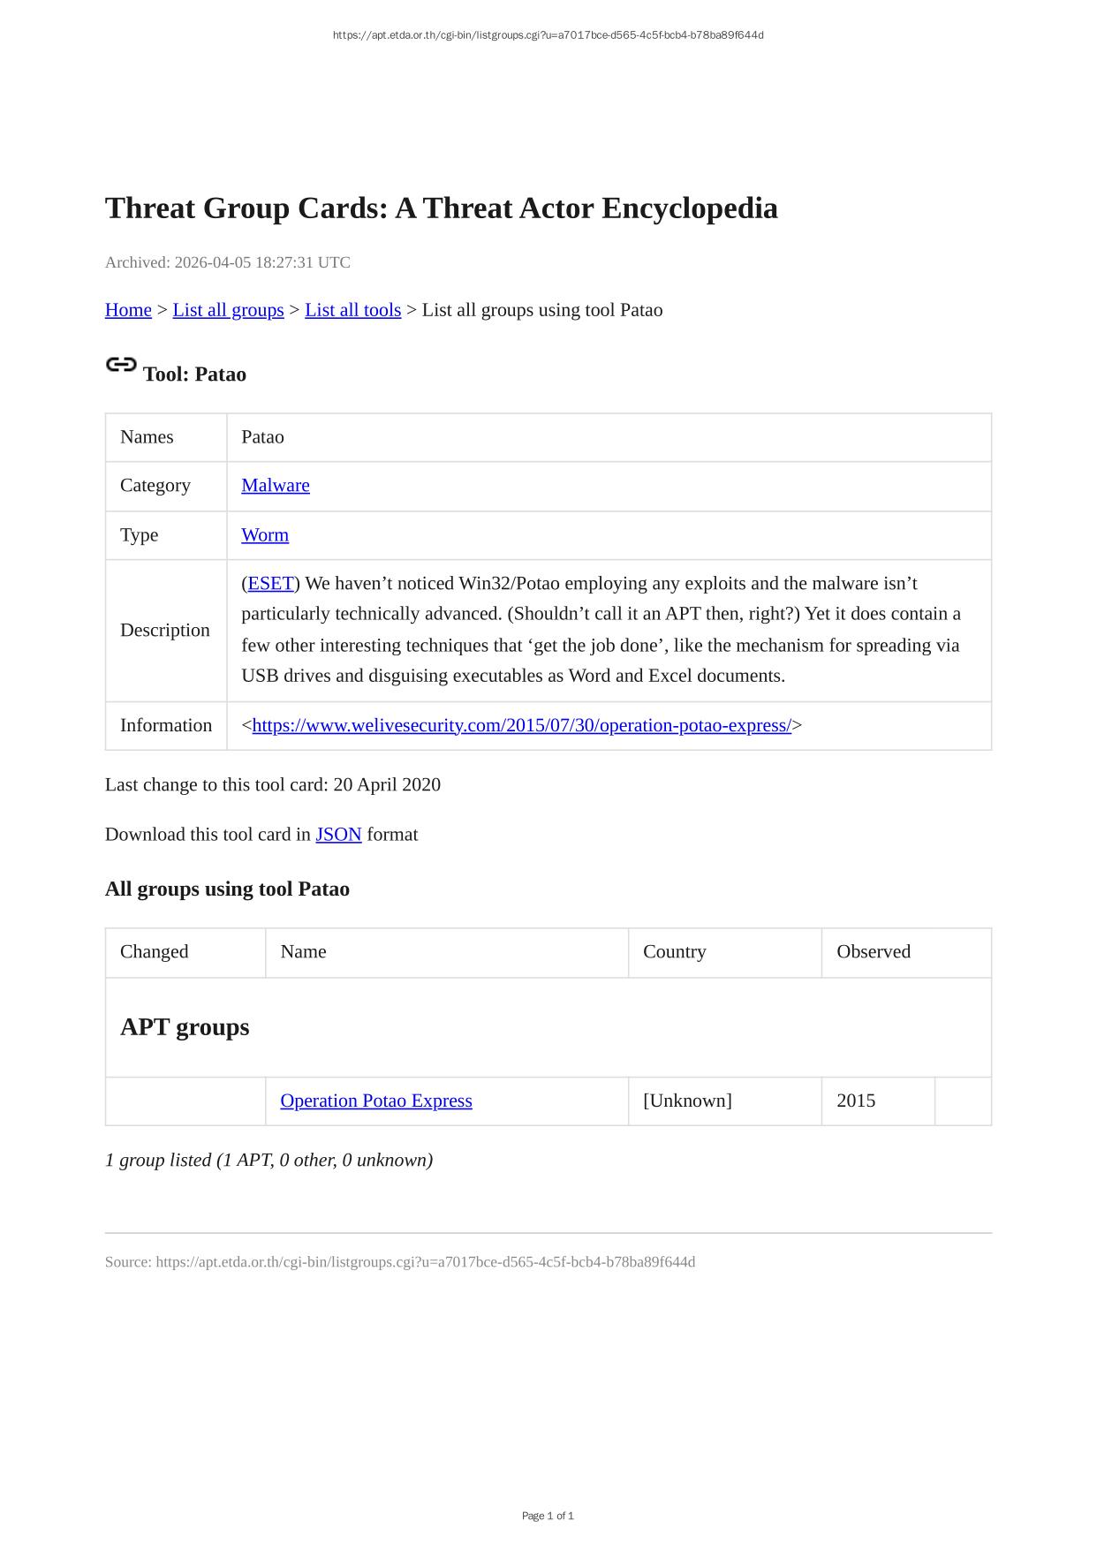Screen dimensions: 1097x1551
Task: Click the Observed column header
Action: (x=873, y=952)
